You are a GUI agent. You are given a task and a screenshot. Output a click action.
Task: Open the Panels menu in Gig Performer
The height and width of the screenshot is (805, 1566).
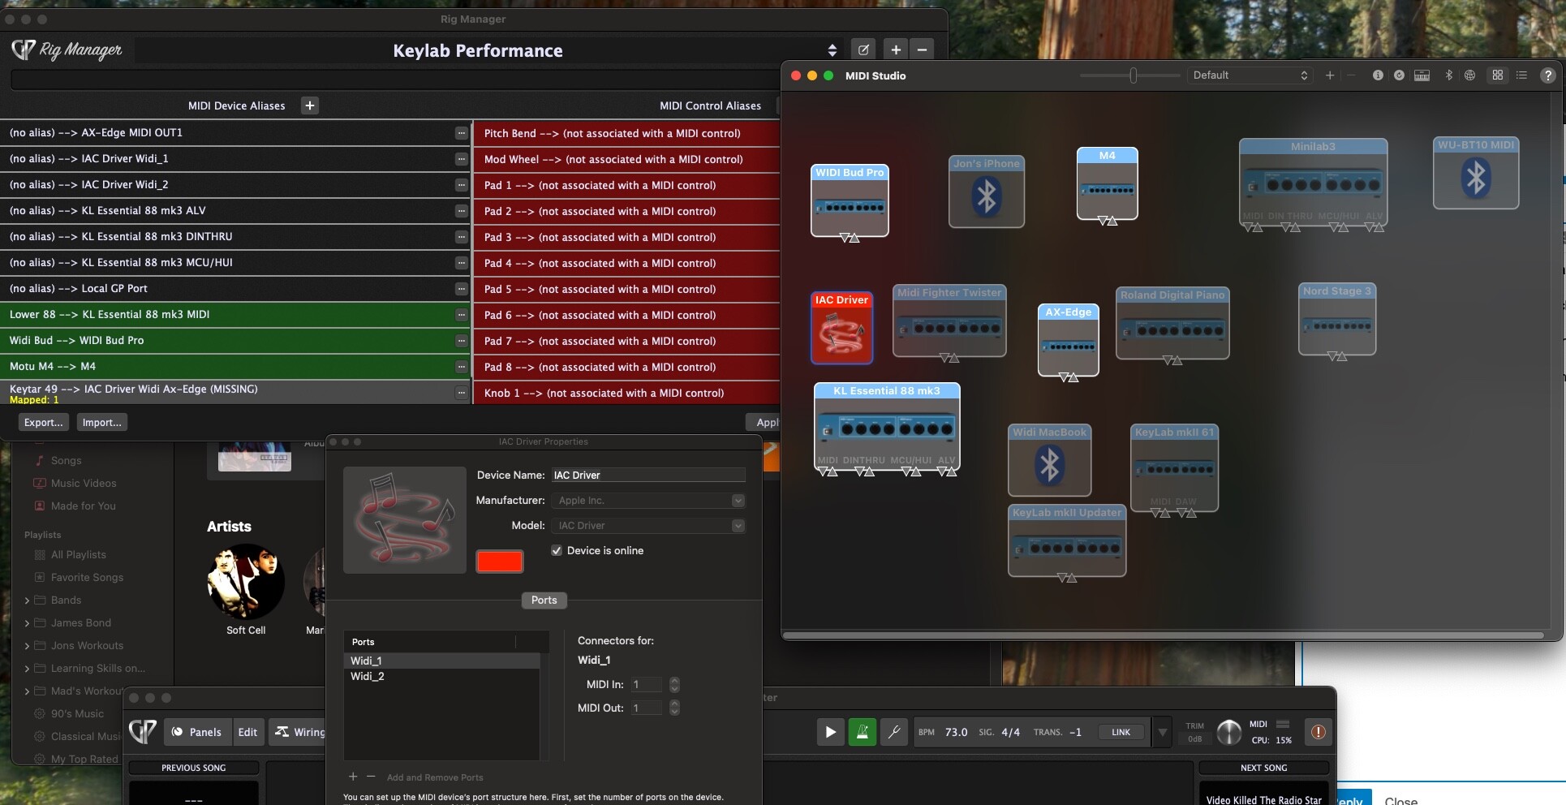click(x=197, y=732)
